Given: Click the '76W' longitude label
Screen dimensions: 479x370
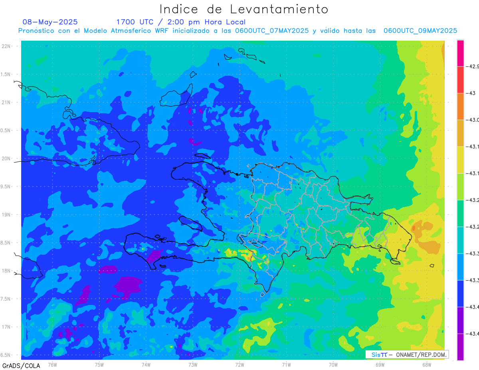Looking at the screenshot, I should tap(52, 364).
